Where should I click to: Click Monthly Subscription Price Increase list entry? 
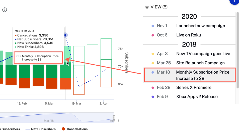[x=202, y=75]
